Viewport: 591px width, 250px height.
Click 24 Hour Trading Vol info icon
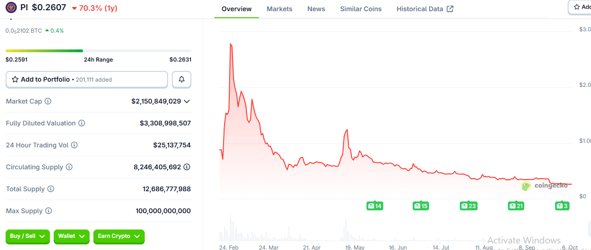coord(75,145)
